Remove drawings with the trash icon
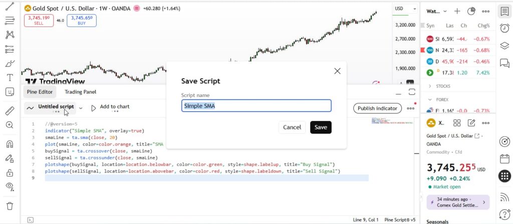 pos(10,206)
